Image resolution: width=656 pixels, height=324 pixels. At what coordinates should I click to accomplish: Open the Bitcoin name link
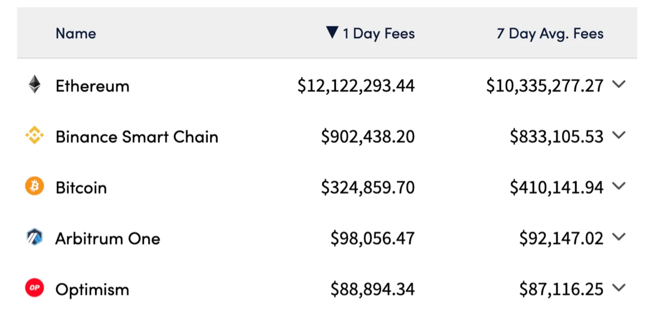click(x=81, y=188)
